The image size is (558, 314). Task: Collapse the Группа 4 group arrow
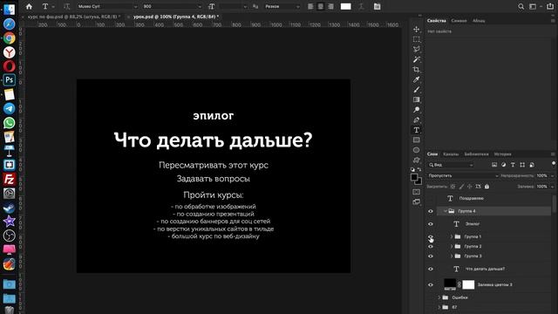[x=445, y=211]
